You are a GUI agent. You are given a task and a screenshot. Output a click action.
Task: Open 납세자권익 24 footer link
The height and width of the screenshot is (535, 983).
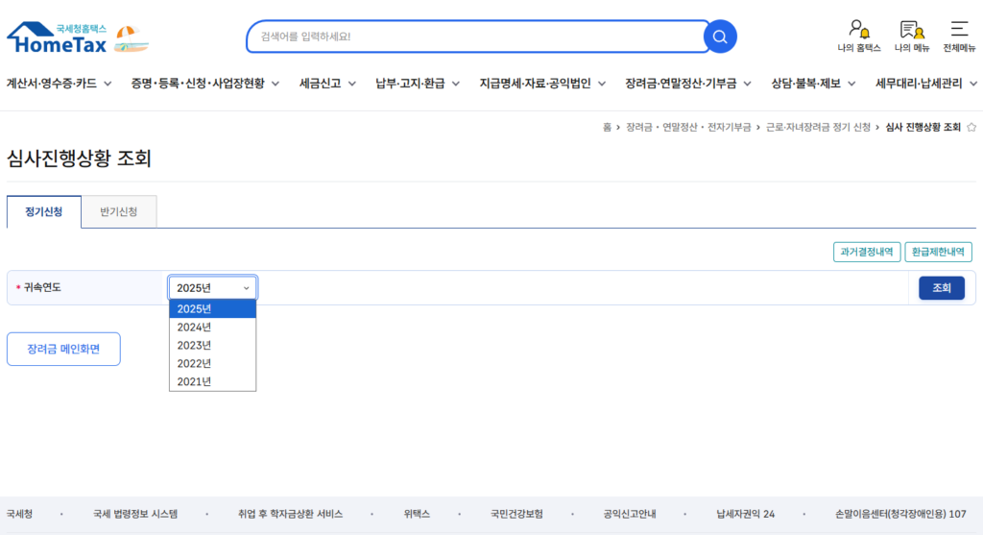[745, 514]
